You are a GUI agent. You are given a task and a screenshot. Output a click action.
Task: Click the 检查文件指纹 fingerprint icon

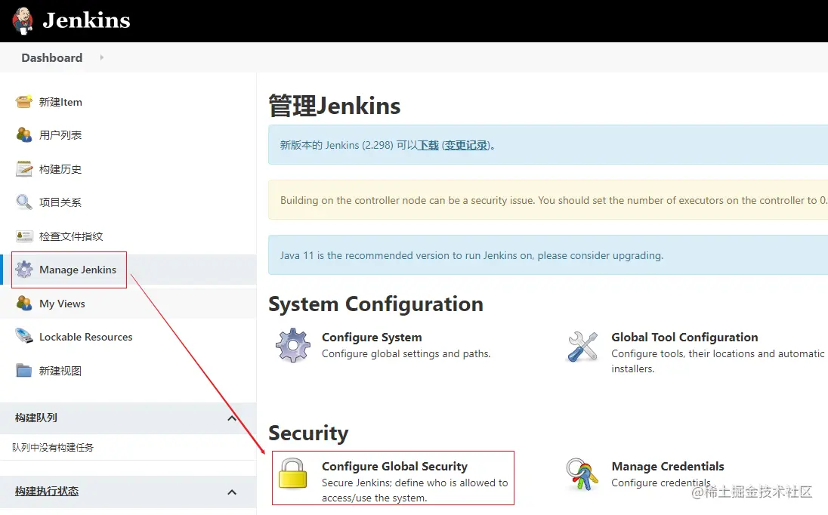[23, 236]
